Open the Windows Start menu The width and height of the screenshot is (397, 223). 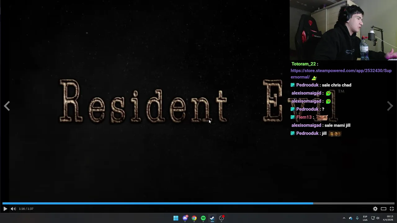pos(176,218)
